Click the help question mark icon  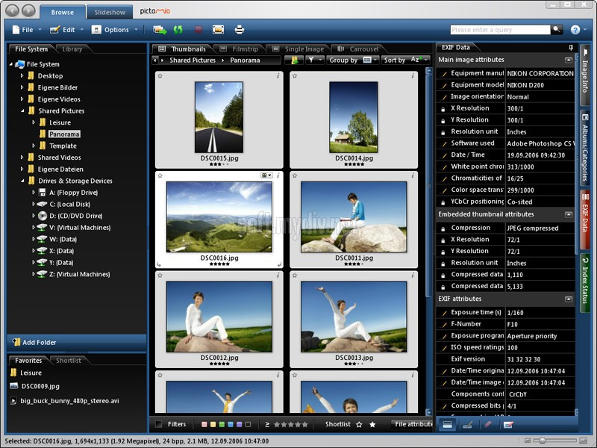click(575, 30)
